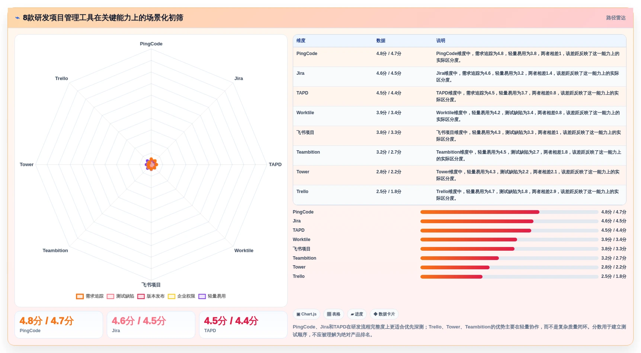Viewport: 641px width, 353px height.
Task: Click the Jira progress bar
Action: pyautogui.click(x=509, y=221)
